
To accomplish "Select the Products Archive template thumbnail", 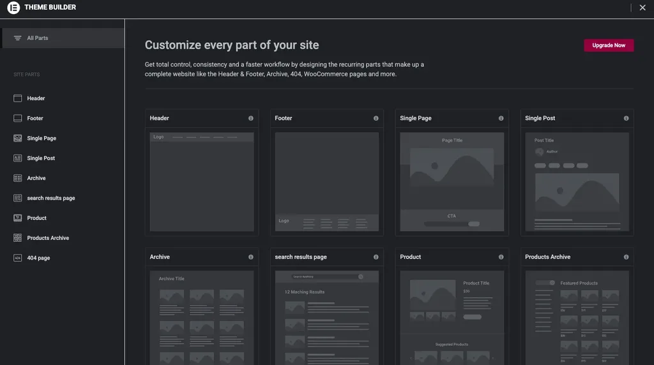I will (x=577, y=318).
